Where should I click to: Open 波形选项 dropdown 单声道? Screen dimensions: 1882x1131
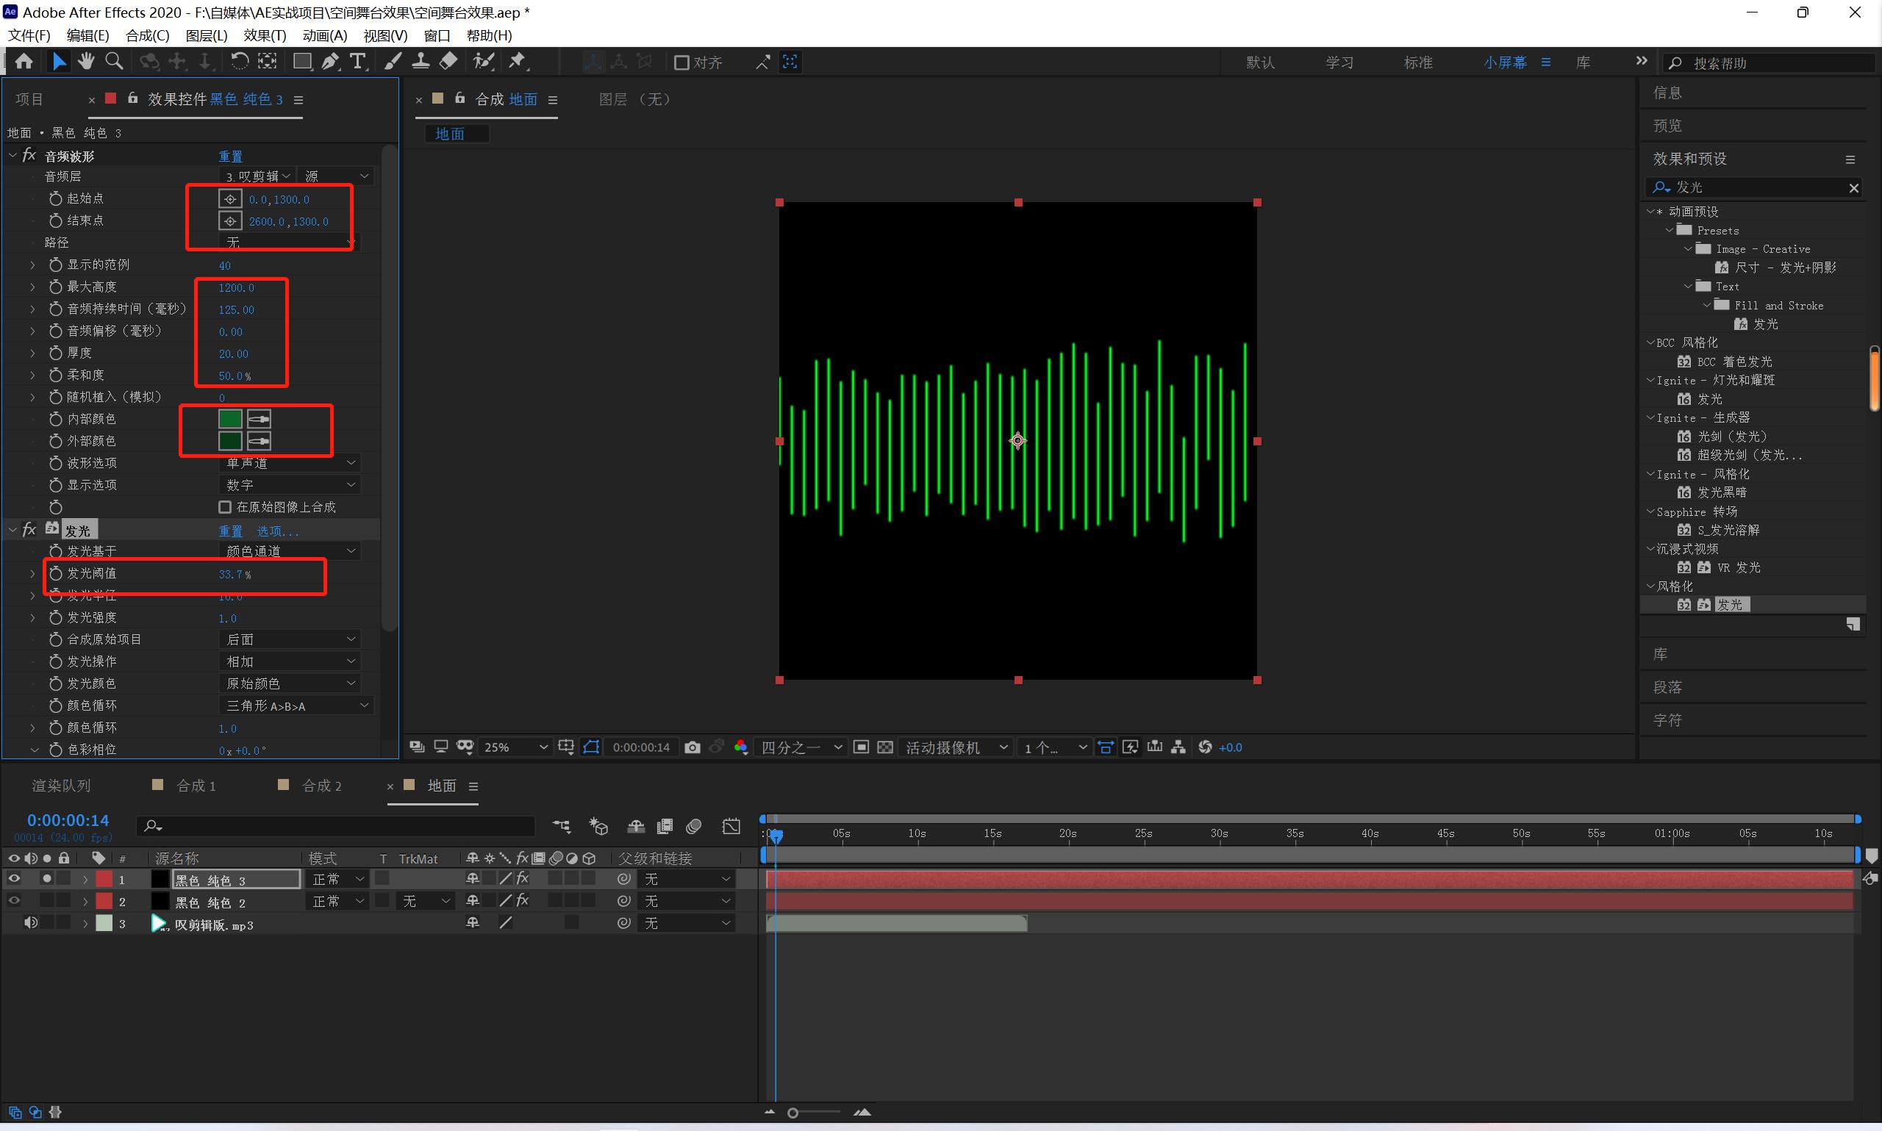[290, 462]
